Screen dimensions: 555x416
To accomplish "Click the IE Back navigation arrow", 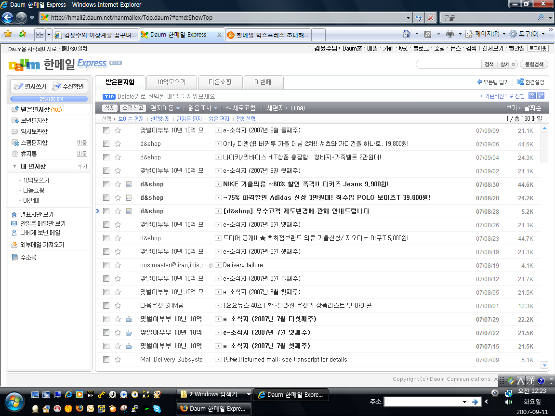I will (x=7, y=17).
